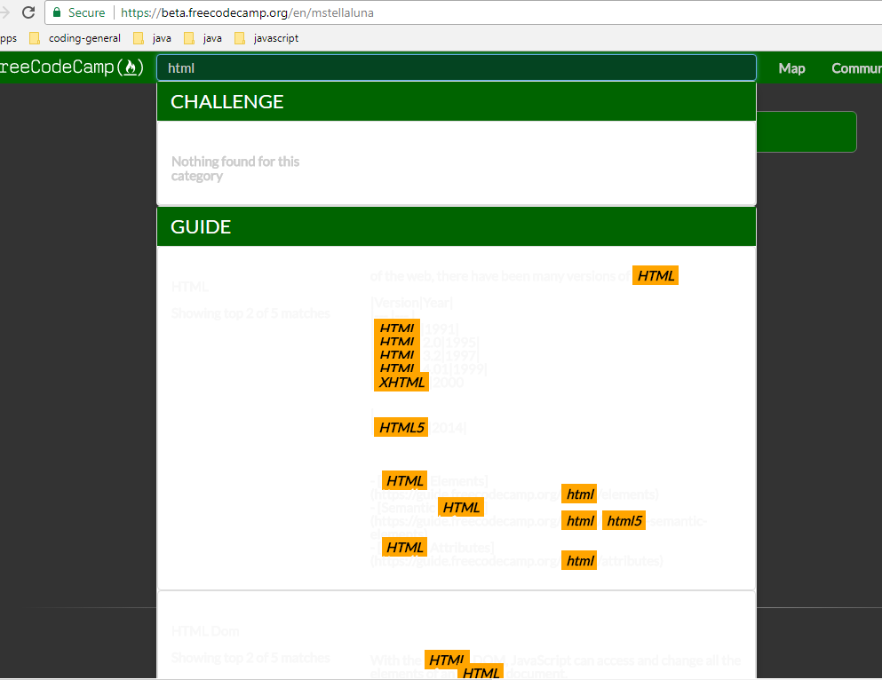Click the browser address bar URL
Screen dimensions: 882x680
(249, 12)
